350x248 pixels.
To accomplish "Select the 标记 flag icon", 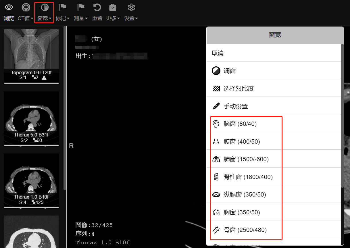I will (x=63, y=7).
